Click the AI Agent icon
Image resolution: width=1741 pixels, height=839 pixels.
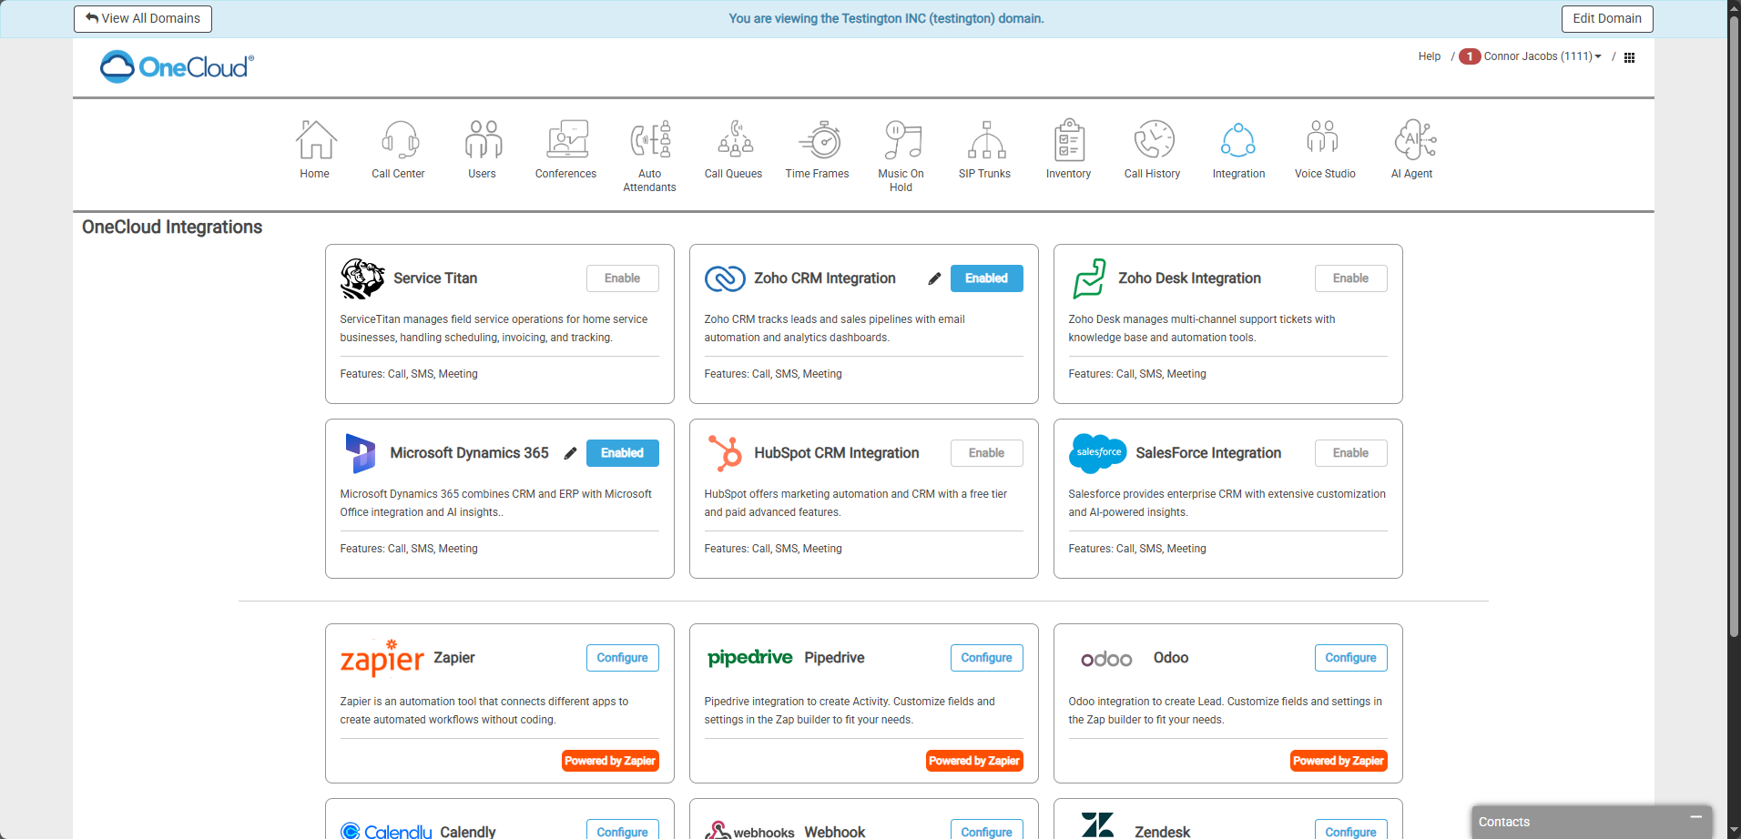(1412, 141)
